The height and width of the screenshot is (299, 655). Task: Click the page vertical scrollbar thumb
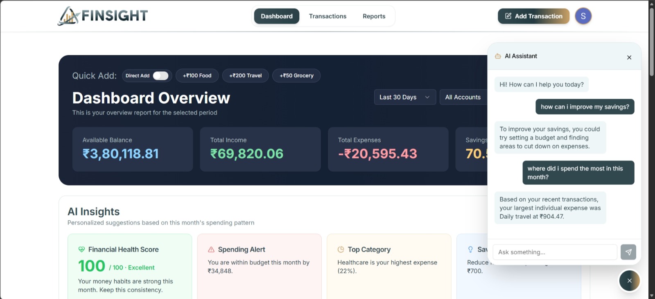pyautogui.click(x=652, y=41)
